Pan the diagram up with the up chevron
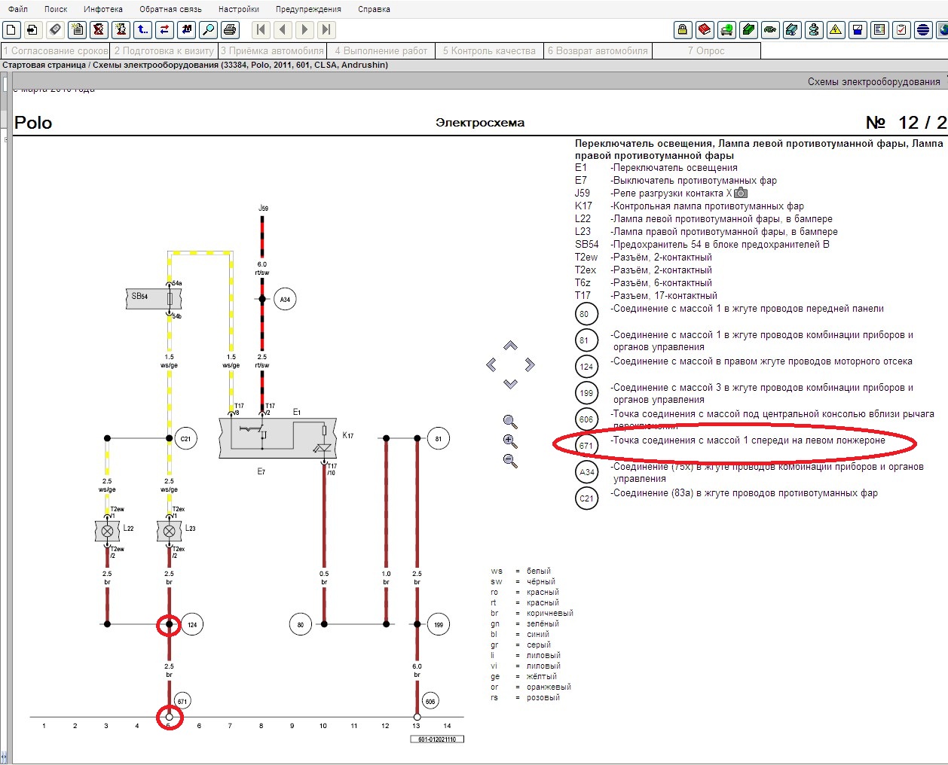This screenshot has width=948, height=765. pos(510,346)
